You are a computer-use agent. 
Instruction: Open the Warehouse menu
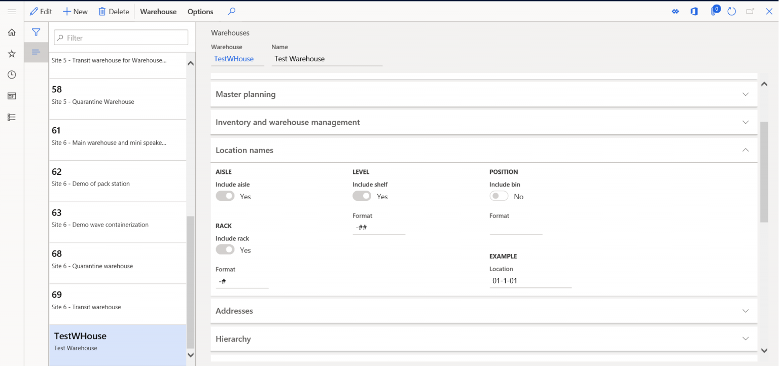(158, 11)
